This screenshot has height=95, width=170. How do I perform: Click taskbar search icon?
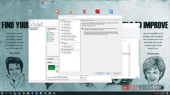click(x=6, y=93)
